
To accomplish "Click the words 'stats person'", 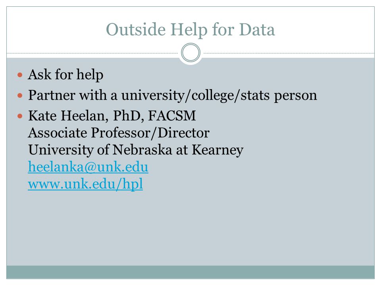I will click(279, 95).
